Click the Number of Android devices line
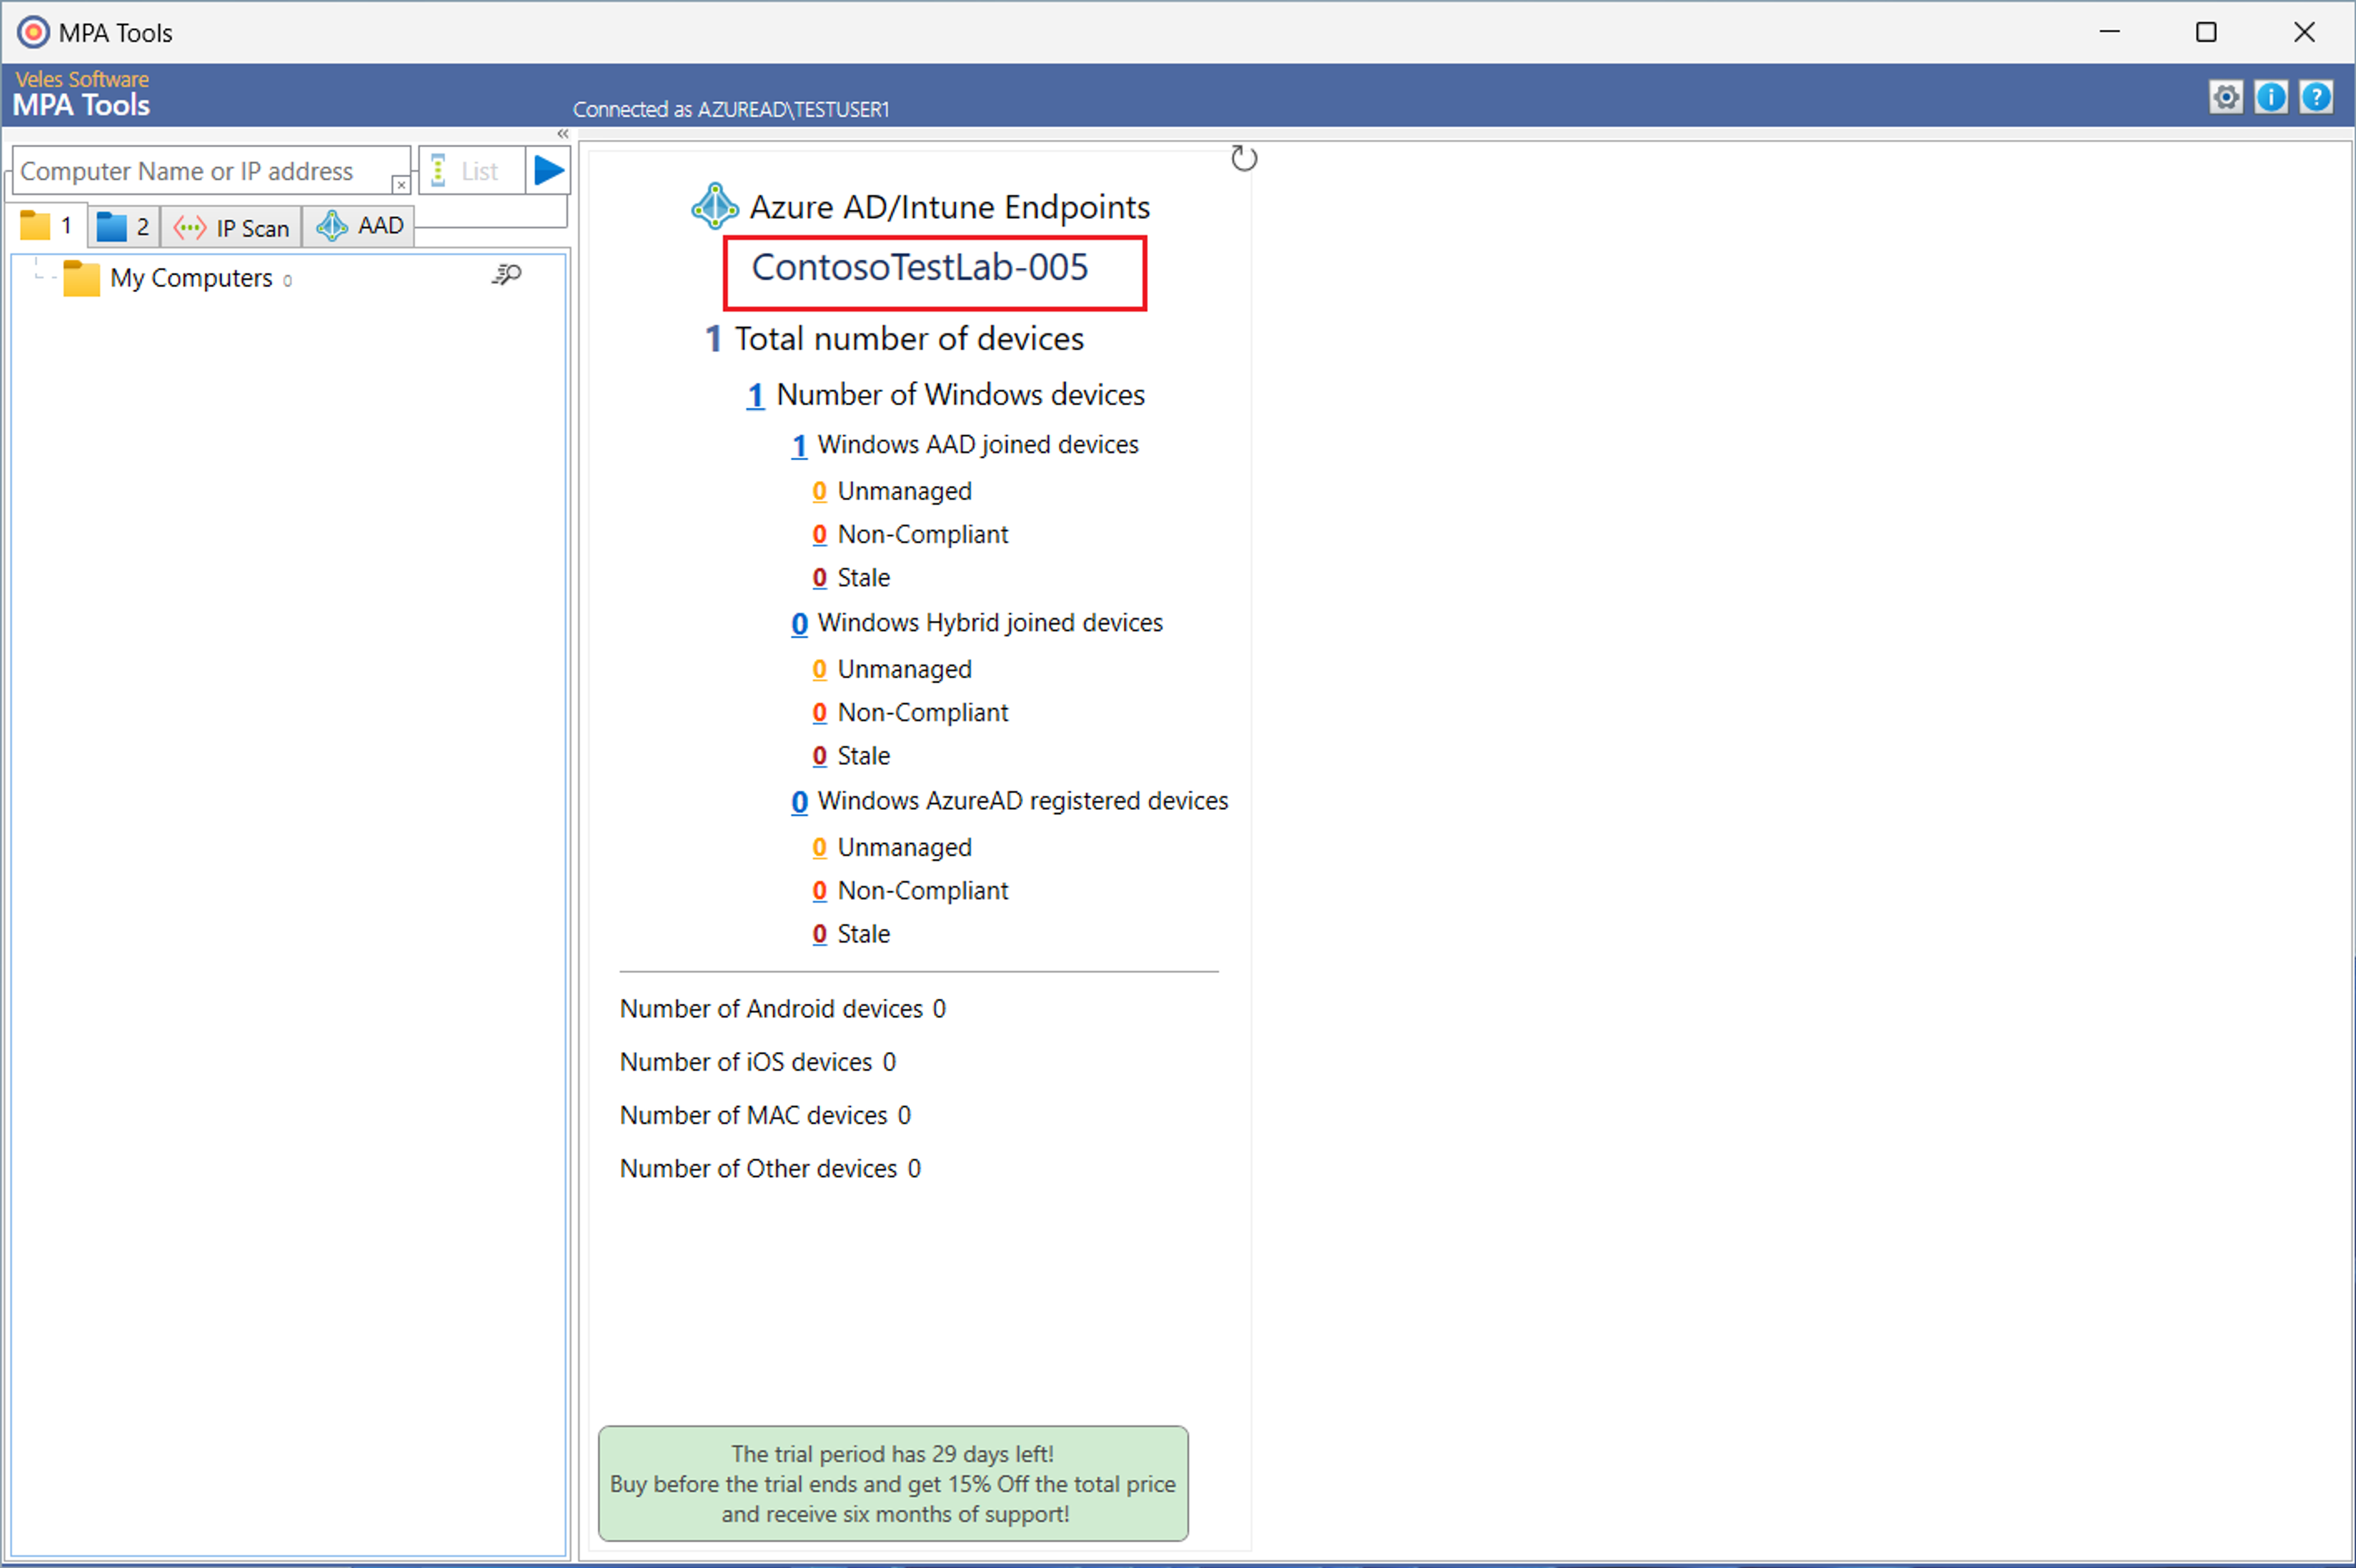2356x1568 pixels. point(782,1009)
